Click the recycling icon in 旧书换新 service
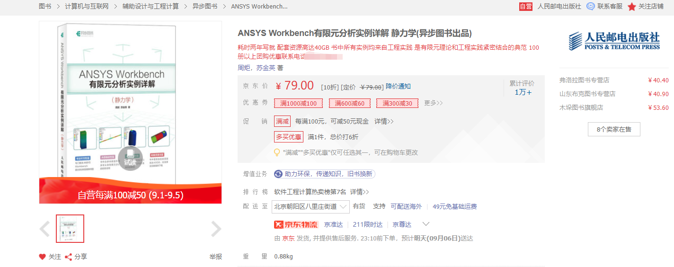674x267 pixels. [279, 174]
